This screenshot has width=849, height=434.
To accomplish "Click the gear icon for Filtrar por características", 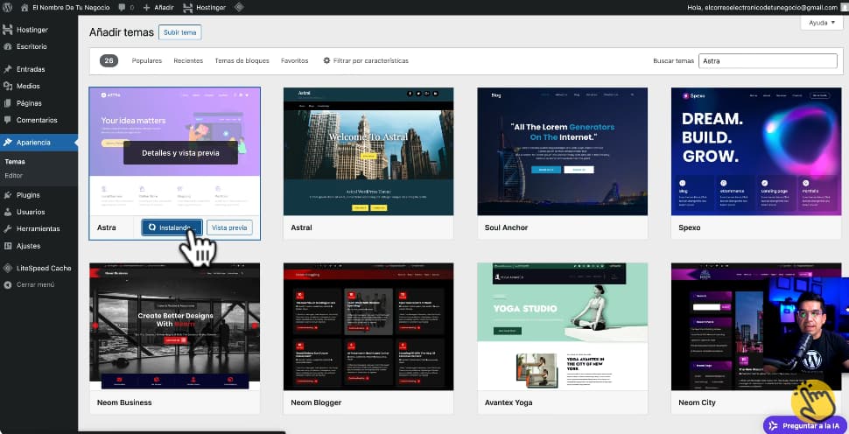I will pos(326,60).
